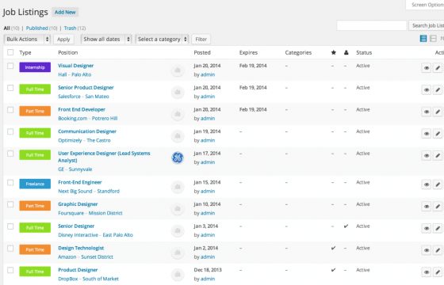Check the Visual Designer row checkbox
444x285 pixels.
pos(10,66)
